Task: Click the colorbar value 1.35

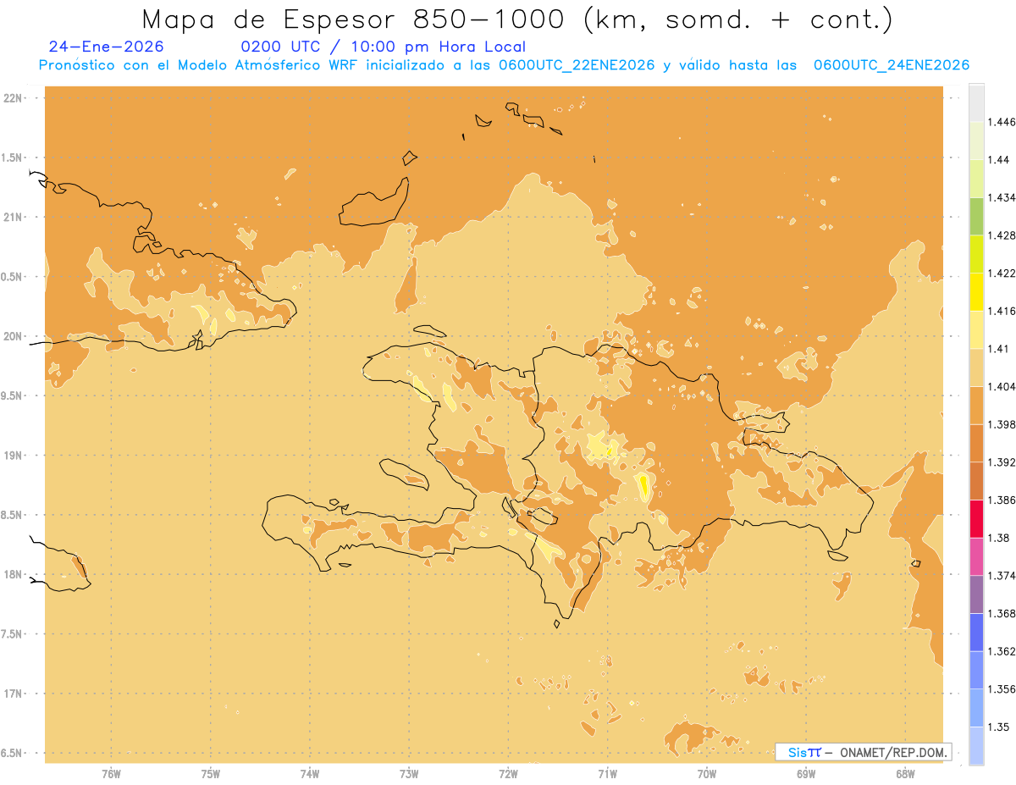Action: tap(1000, 727)
